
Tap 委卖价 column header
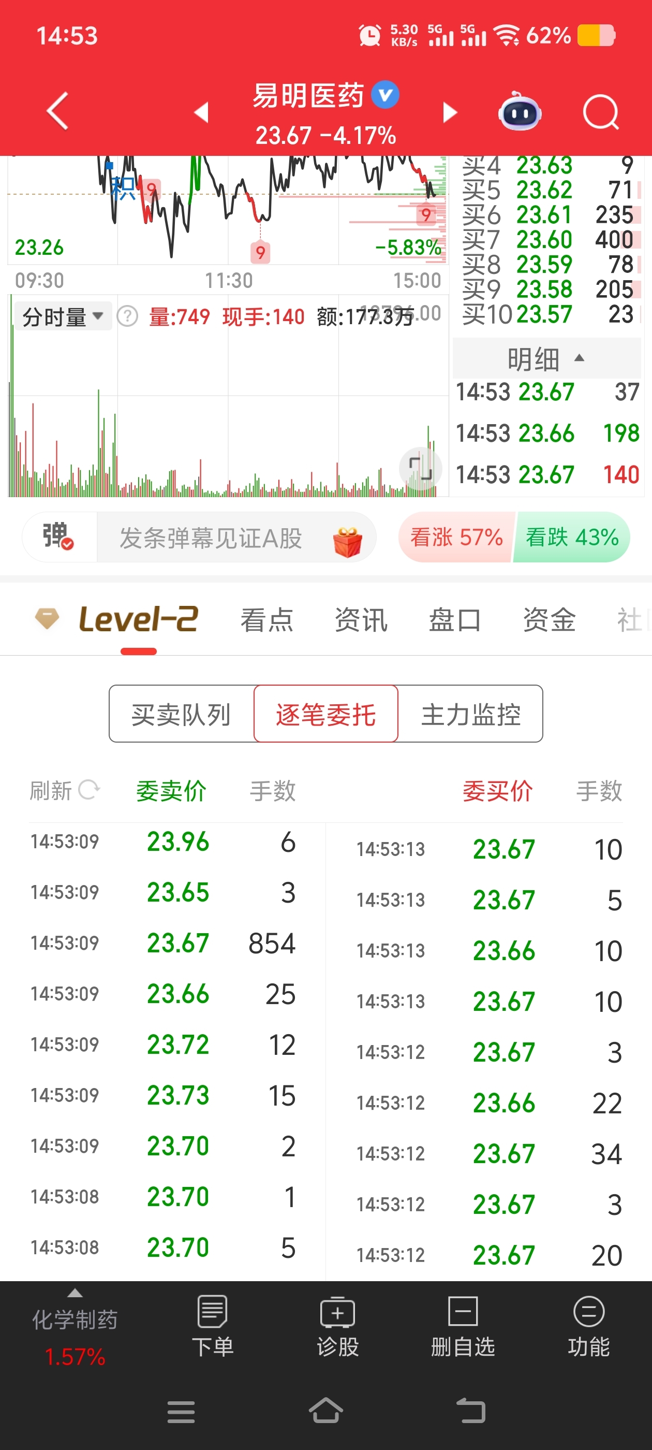coord(171,790)
